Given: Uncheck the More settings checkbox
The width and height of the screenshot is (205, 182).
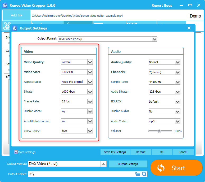Looking at the screenshot, I should 16,152.
